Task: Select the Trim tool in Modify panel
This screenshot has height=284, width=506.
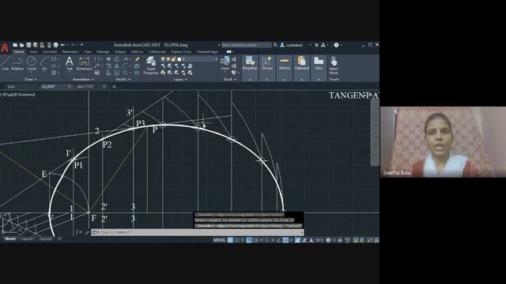Action: (125, 59)
